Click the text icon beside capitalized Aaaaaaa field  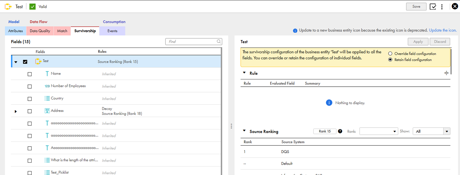pos(47,148)
